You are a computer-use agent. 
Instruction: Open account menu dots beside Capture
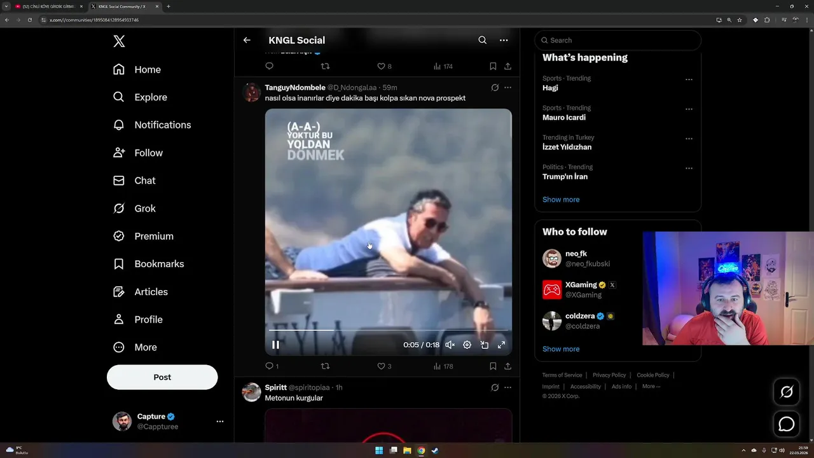[220, 421]
